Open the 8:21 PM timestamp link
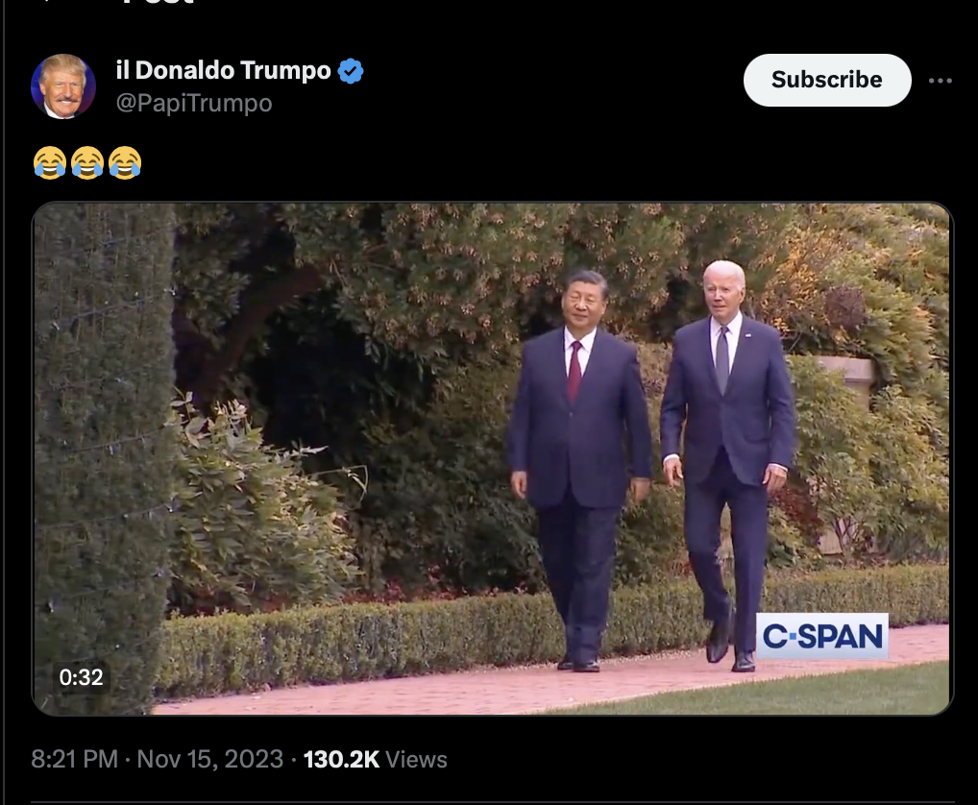The height and width of the screenshot is (805, 978). (74, 759)
